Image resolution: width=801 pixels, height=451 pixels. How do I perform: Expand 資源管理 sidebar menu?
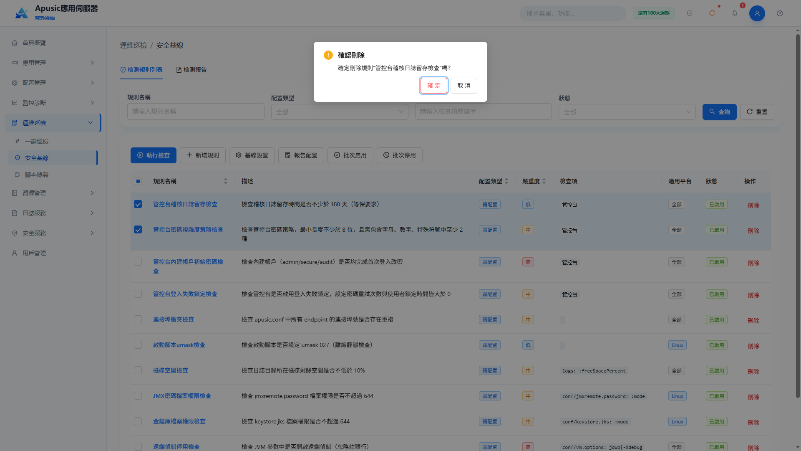53,193
